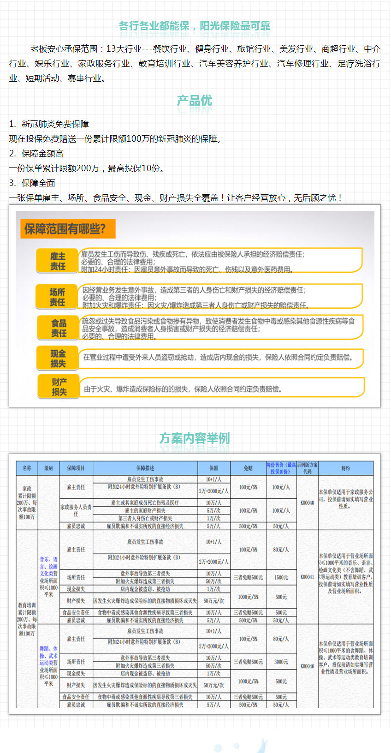Click the "限制" table header

[49, 468]
